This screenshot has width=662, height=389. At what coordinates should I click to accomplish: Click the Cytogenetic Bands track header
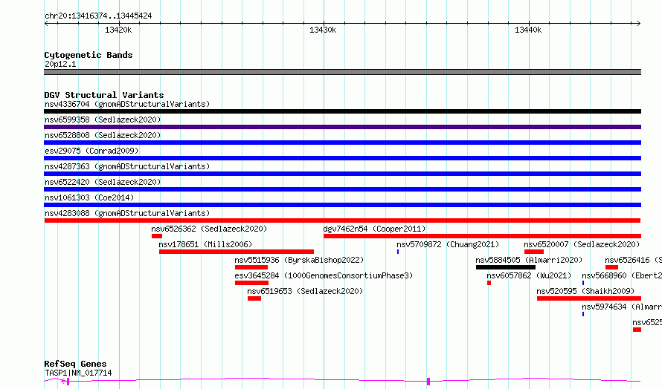89,55
